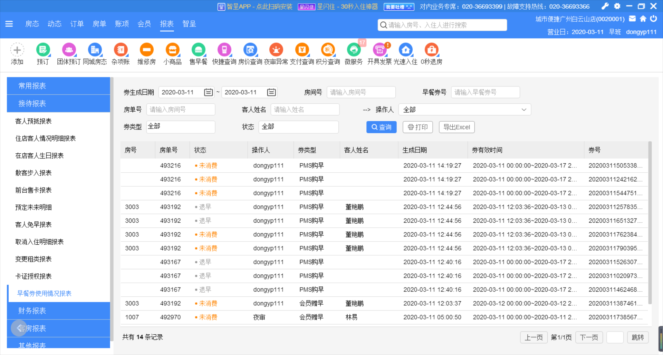Open the 状态 status dropdown
663x355 pixels.
(x=298, y=127)
